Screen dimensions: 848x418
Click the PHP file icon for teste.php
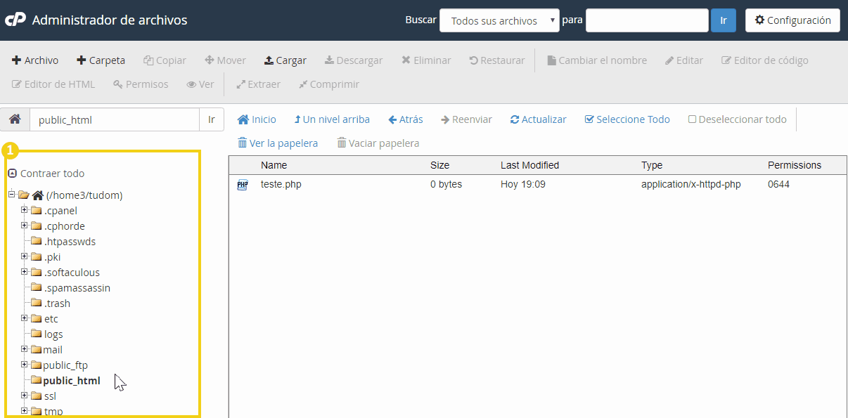(x=243, y=185)
